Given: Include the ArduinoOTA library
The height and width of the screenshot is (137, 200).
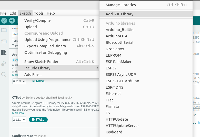Looking at the screenshot, I should (x=146, y=36).
